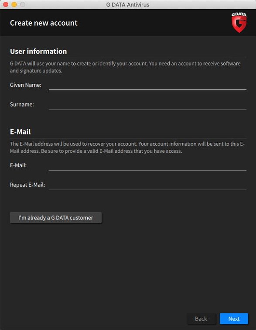Click the "User information" section heading
Viewport: 256px width, 330px height.
(38, 52)
